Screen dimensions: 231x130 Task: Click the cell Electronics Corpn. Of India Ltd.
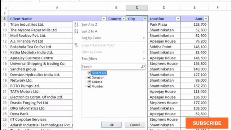[40, 97]
